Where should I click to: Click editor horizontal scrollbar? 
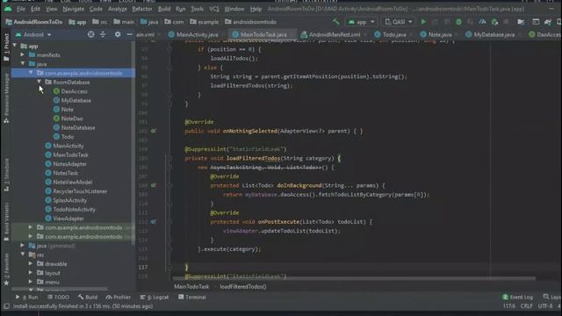point(354,278)
